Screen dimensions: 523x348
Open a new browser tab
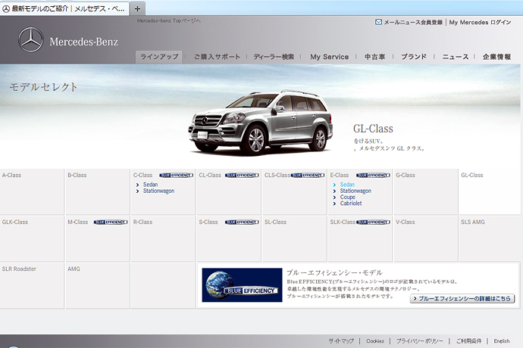[137, 8]
